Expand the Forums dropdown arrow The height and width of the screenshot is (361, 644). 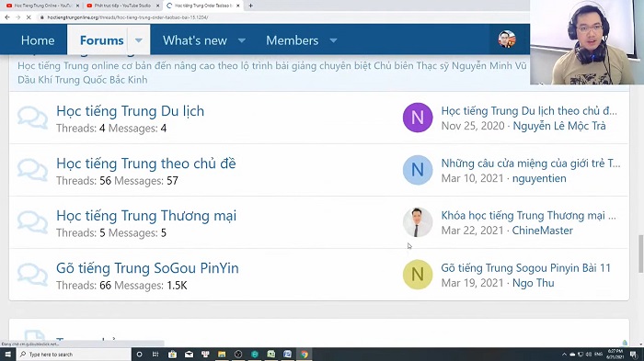tap(139, 40)
